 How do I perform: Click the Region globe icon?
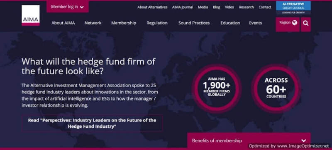pyautogui.click(x=295, y=23)
